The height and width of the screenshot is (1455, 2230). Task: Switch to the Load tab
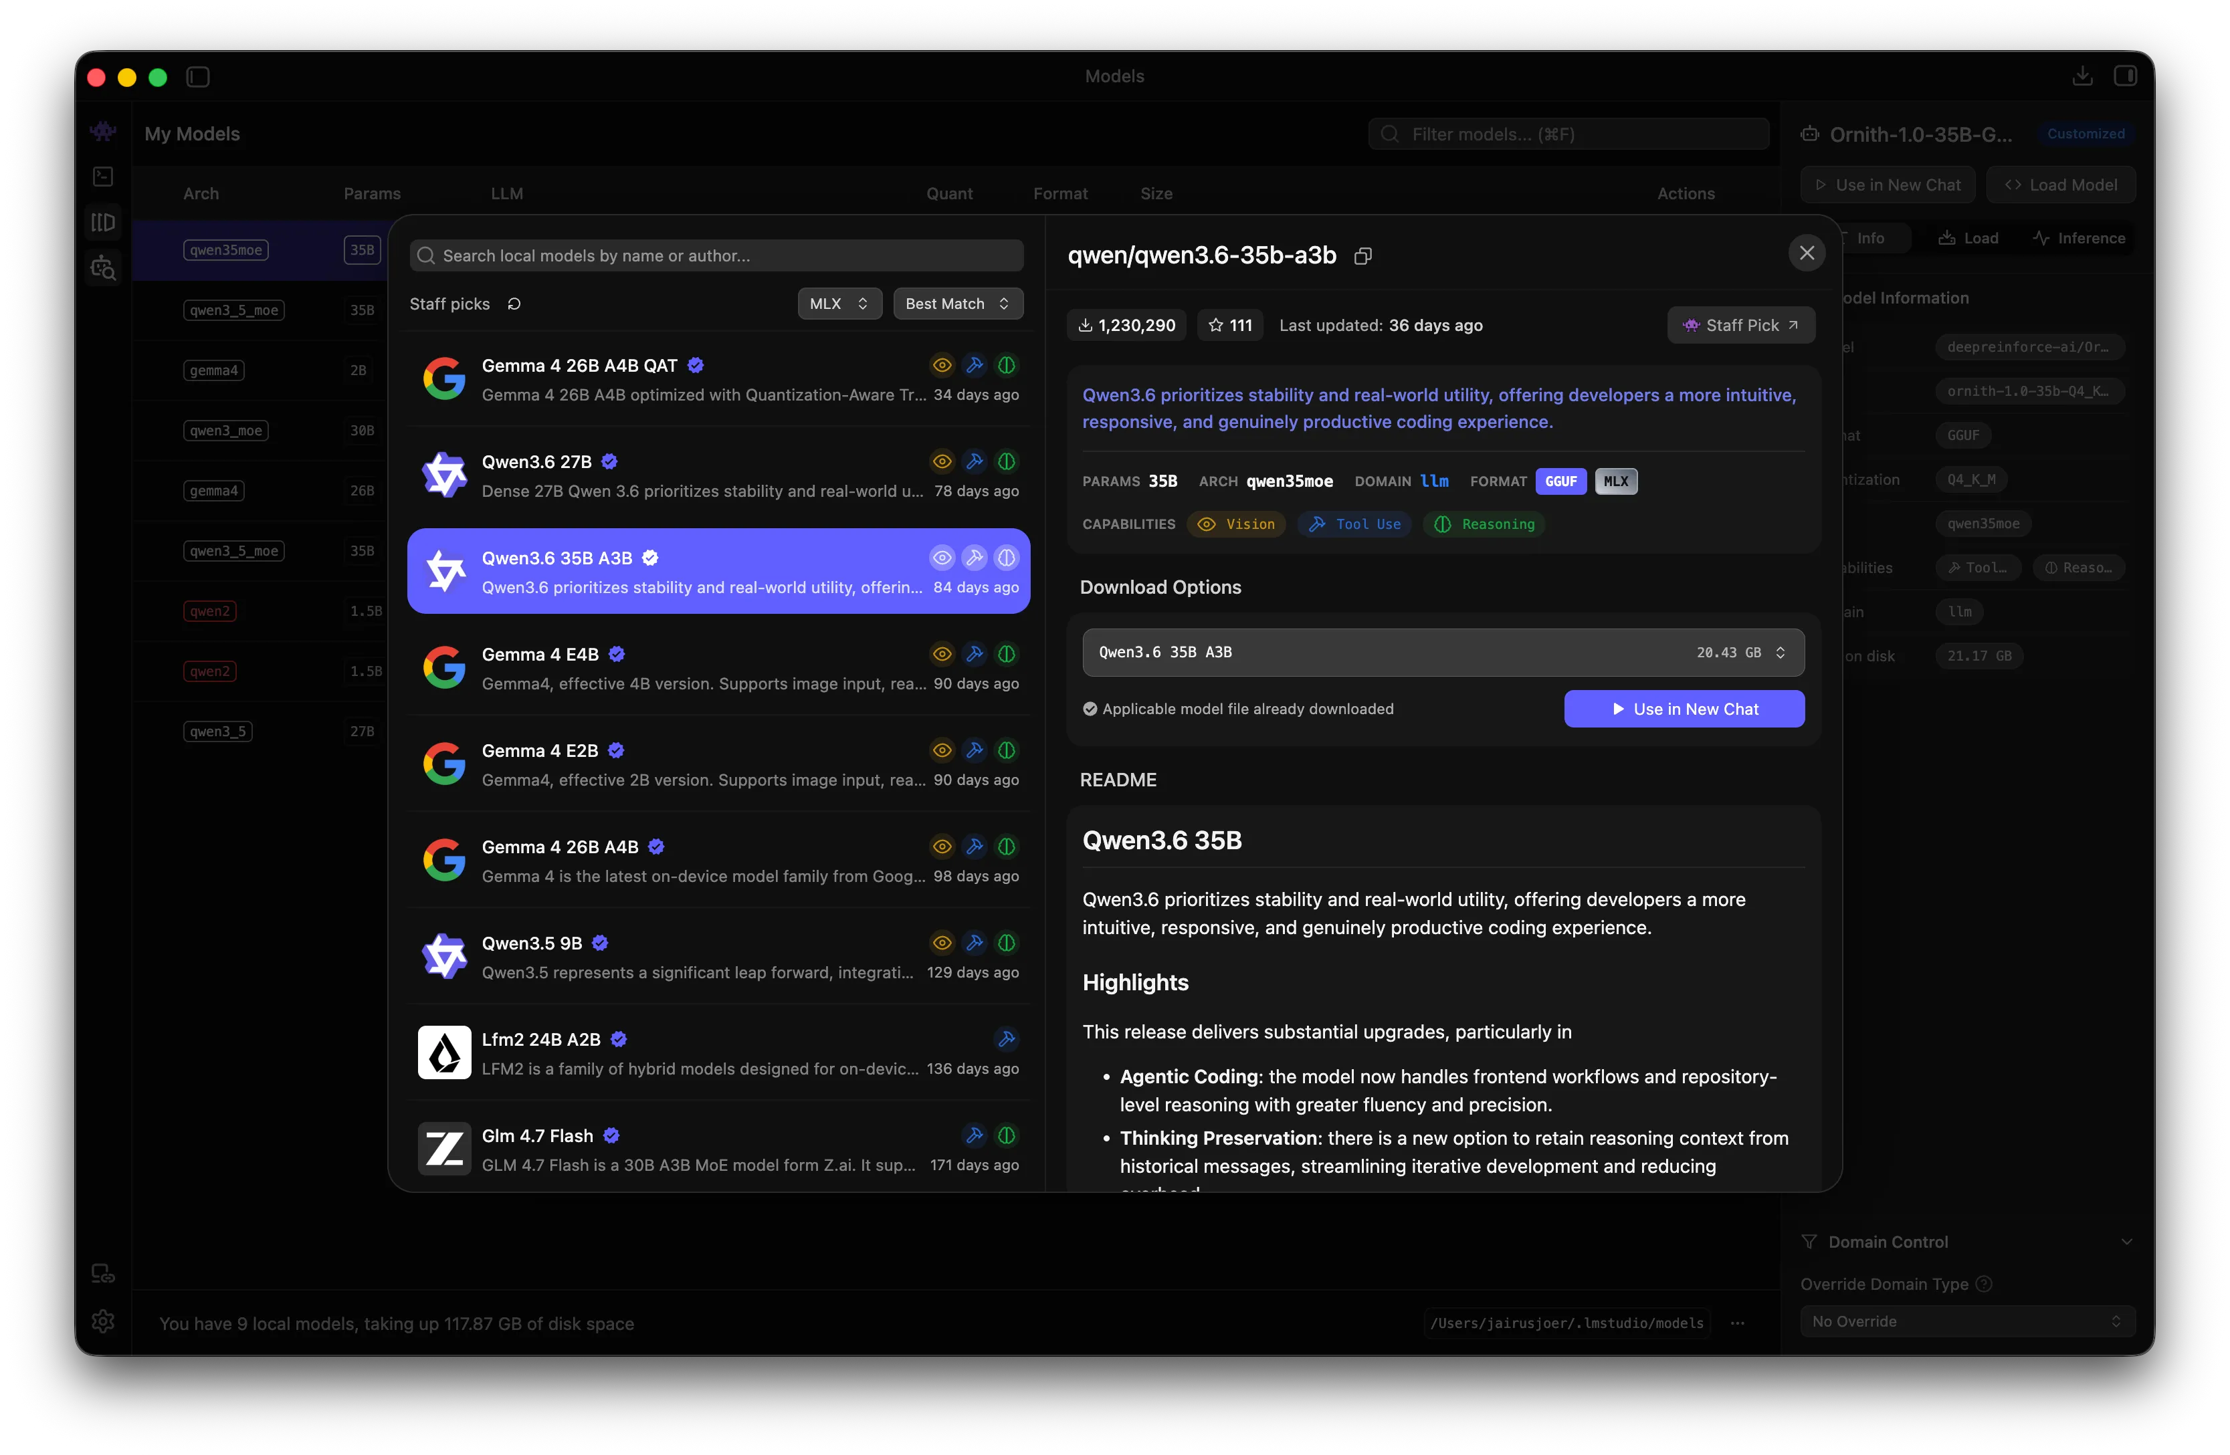pyautogui.click(x=1968, y=239)
